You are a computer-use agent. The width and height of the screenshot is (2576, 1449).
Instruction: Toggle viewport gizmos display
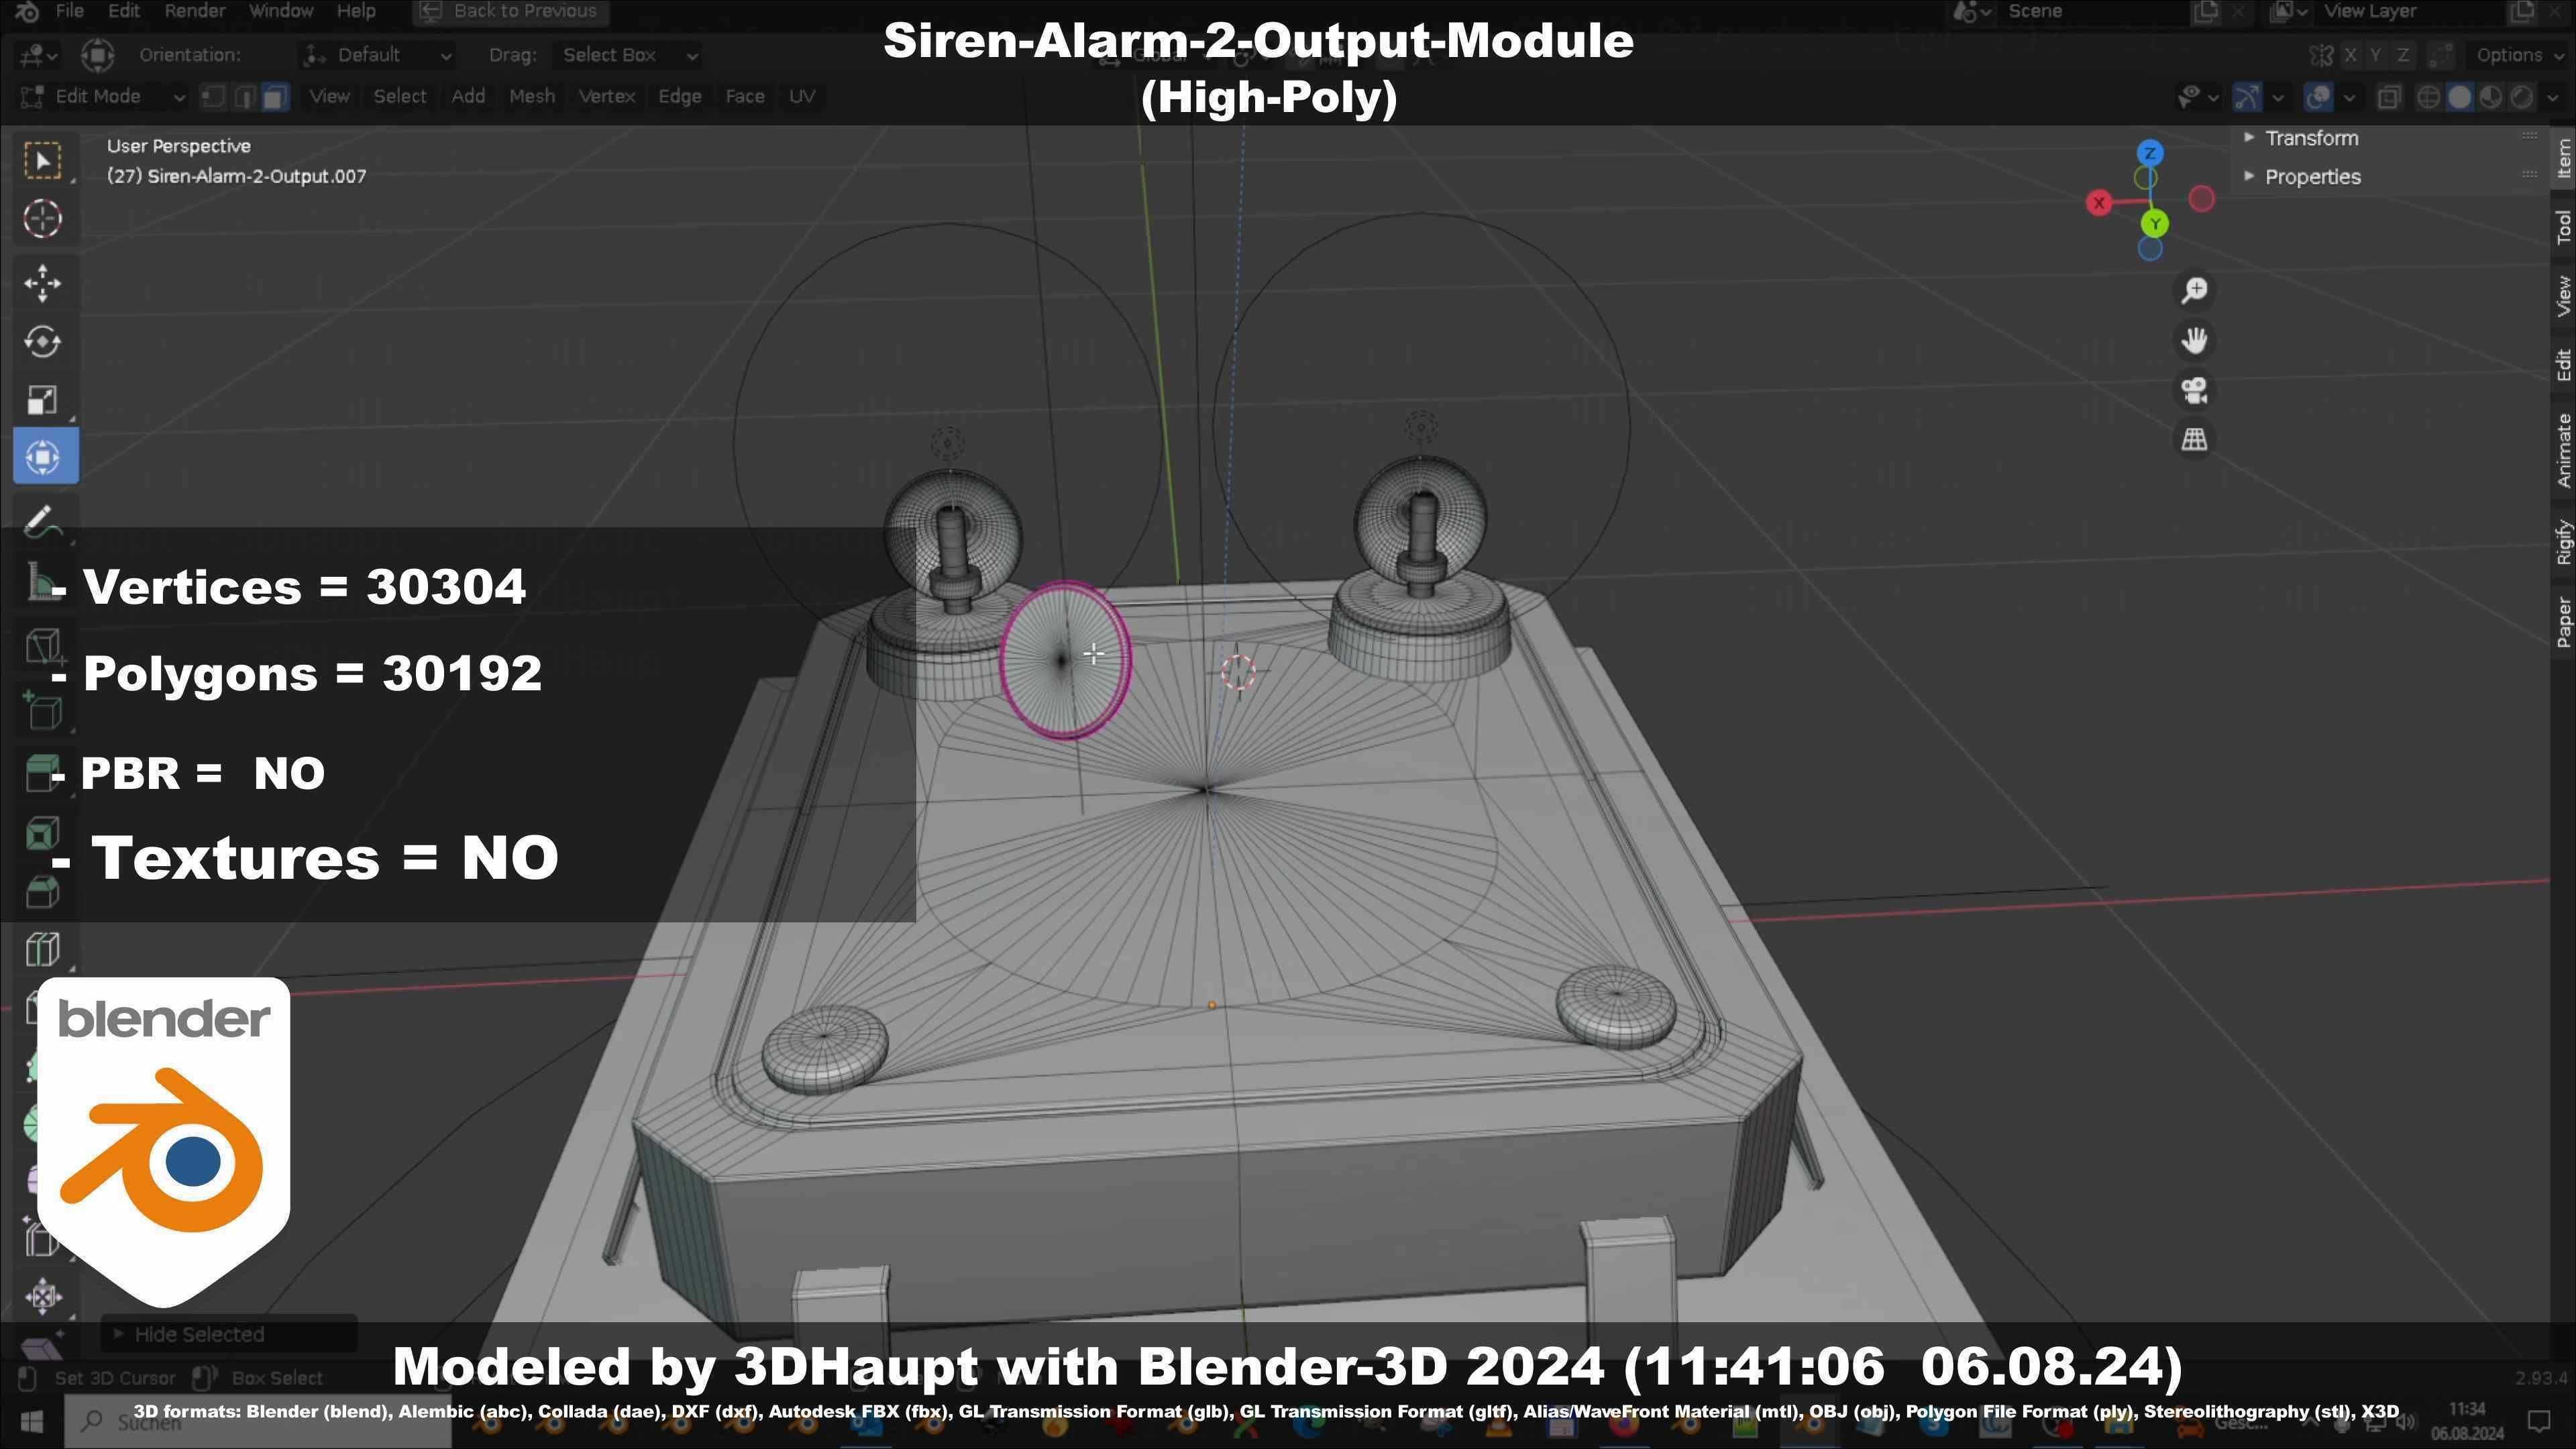(x=2246, y=97)
